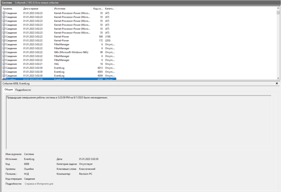Click the Категория задачи column header
This screenshot has height=192, width=281.
[x=110, y=9]
